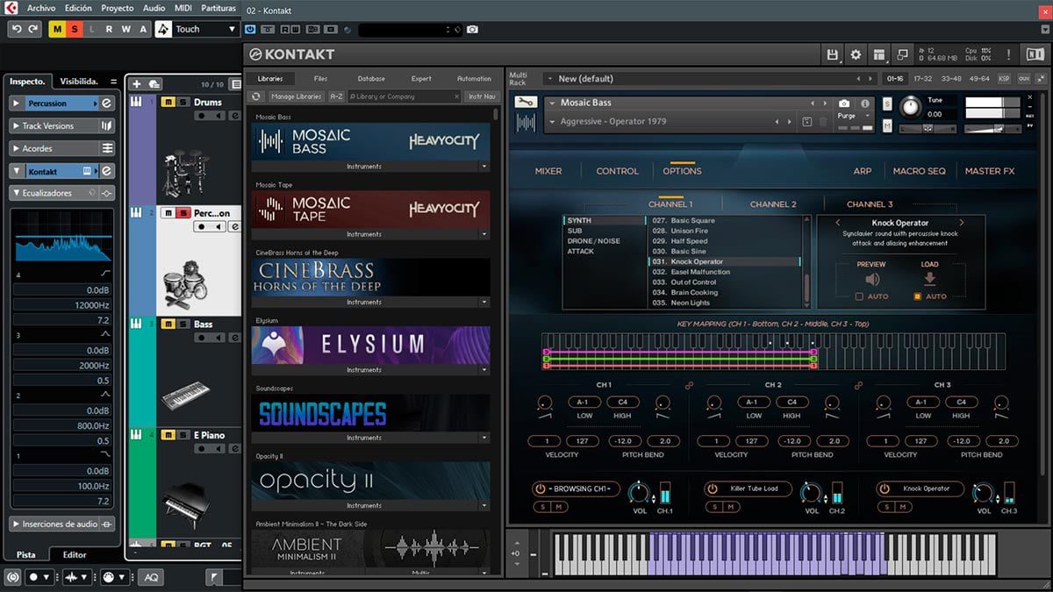Click the link icon between CH 1 and CH 2

coord(689,385)
